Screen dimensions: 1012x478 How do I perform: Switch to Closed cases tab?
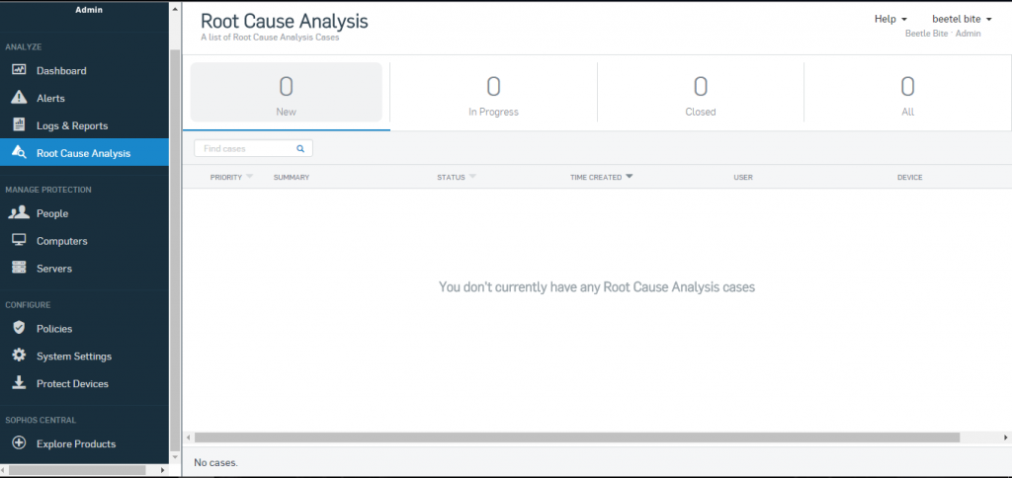tap(701, 92)
